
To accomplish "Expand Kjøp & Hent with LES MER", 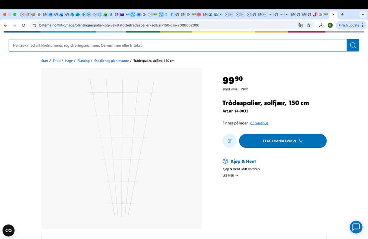I will [230, 175].
